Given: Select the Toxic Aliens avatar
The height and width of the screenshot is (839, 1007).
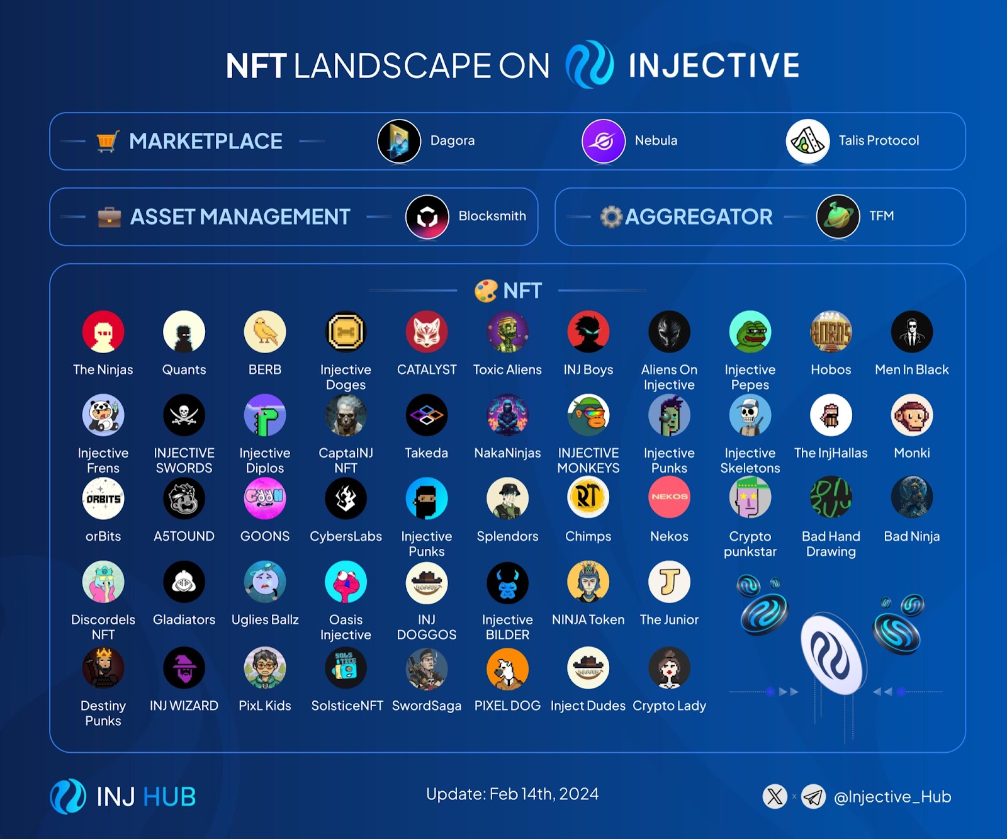Looking at the screenshot, I should (x=508, y=332).
